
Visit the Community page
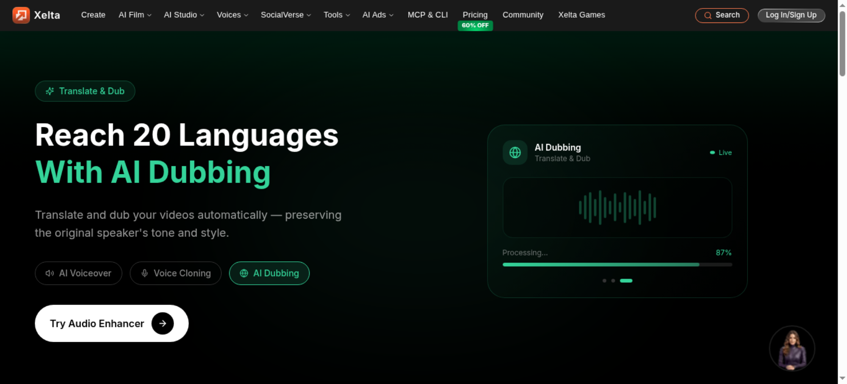coord(523,15)
